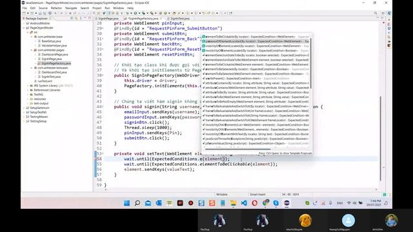Viewport: 413px width, 232px height.
Task: Open Visual Studio Code from taskbar
Action: coord(244,203)
